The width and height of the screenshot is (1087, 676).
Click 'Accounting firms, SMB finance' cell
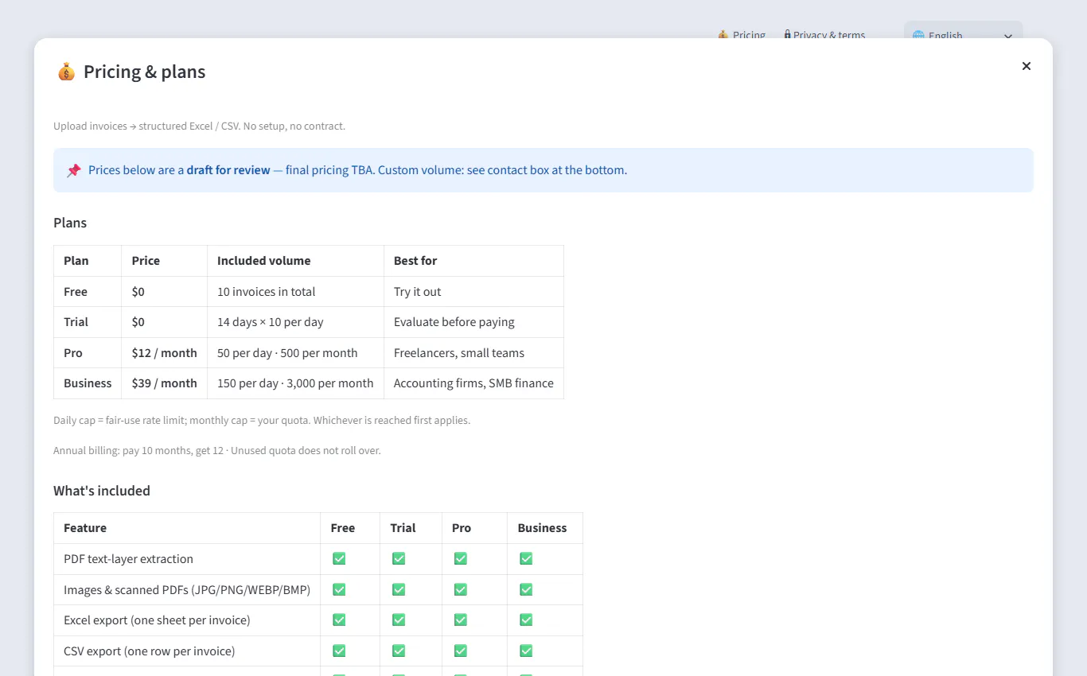(x=473, y=383)
